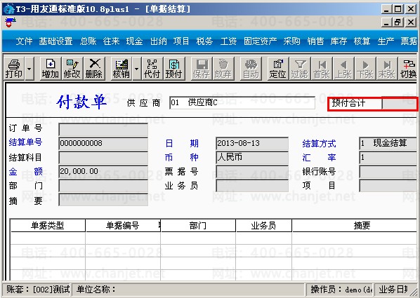The width and height of the screenshot is (420, 298).
Task: Click the 部门 column header in the table
Action: (198, 226)
